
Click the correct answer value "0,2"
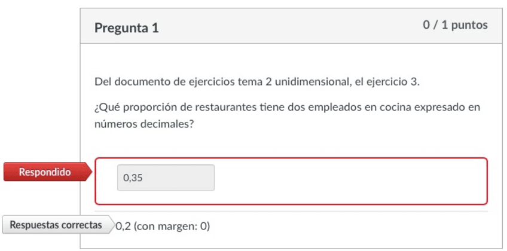123,226
